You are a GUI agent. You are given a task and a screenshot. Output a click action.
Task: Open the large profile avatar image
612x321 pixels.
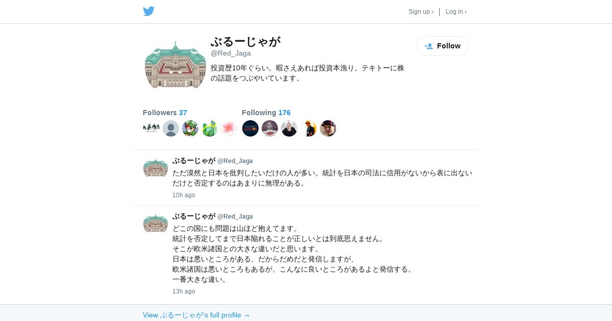[x=175, y=65]
